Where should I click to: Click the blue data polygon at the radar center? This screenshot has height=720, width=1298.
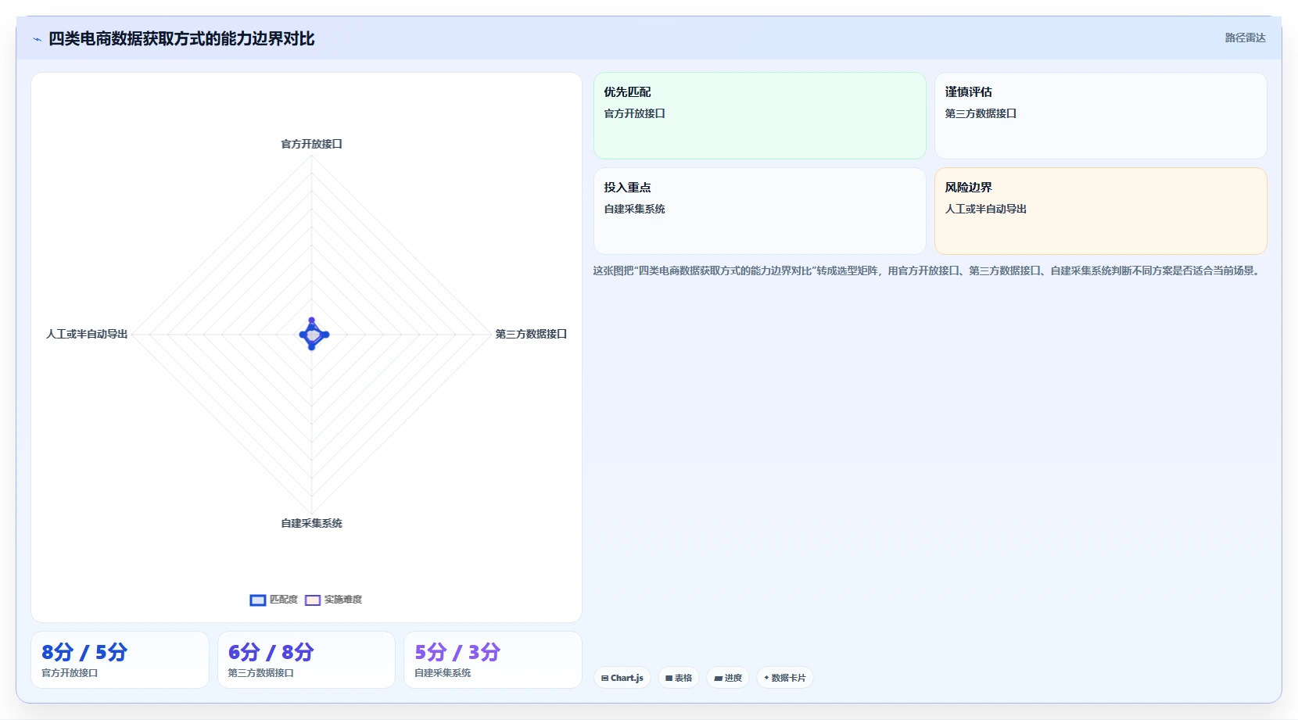pos(313,335)
